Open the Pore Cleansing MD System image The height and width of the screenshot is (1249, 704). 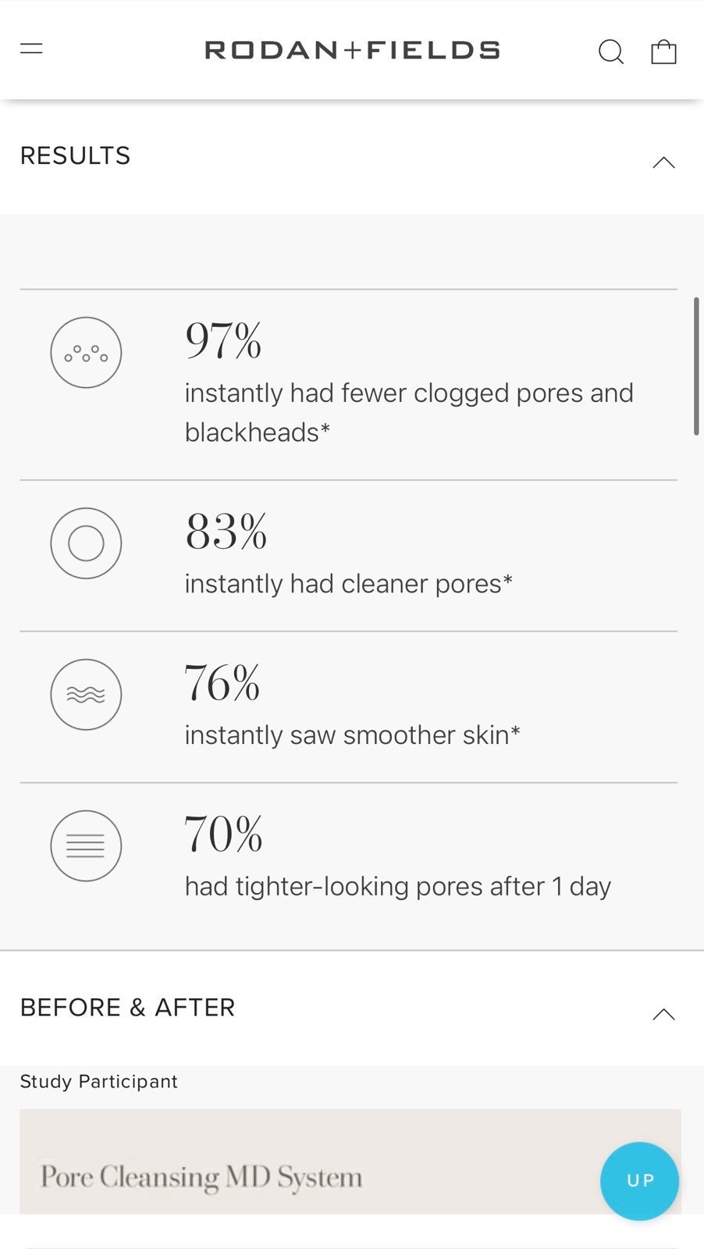350,1162
